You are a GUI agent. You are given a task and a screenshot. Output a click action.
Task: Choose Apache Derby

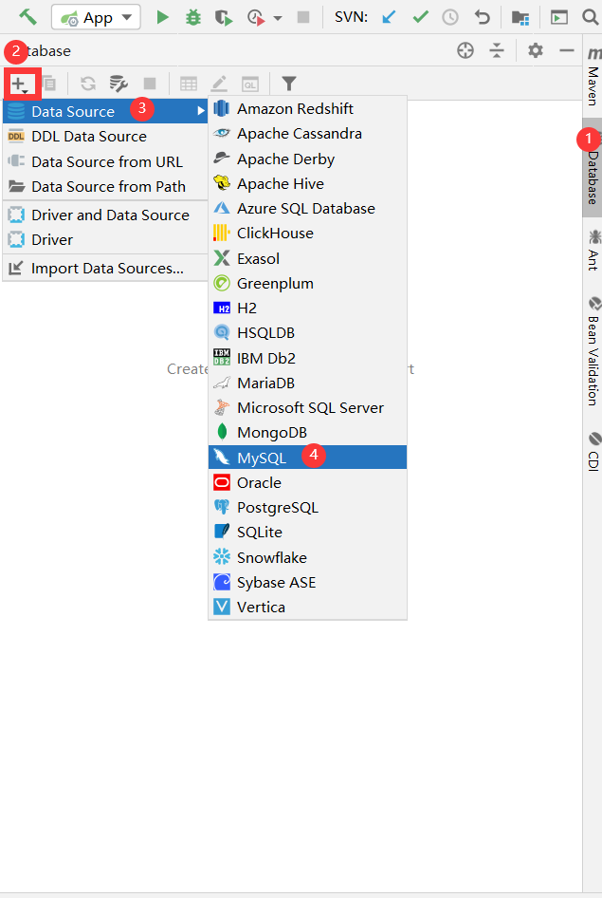click(307, 159)
